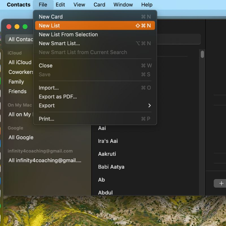226x226 pixels.
Task: Select the Family list
Action: pos(16,82)
